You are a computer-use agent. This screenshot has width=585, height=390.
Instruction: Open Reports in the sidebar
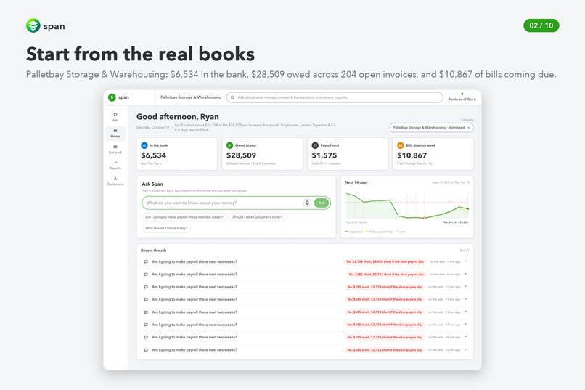(x=115, y=165)
